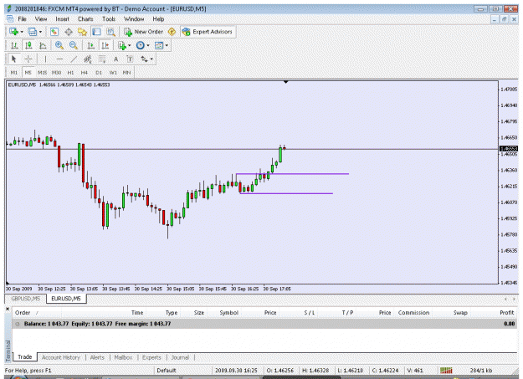
Task: Click the New Order button
Action: click(x=143, y=32)
